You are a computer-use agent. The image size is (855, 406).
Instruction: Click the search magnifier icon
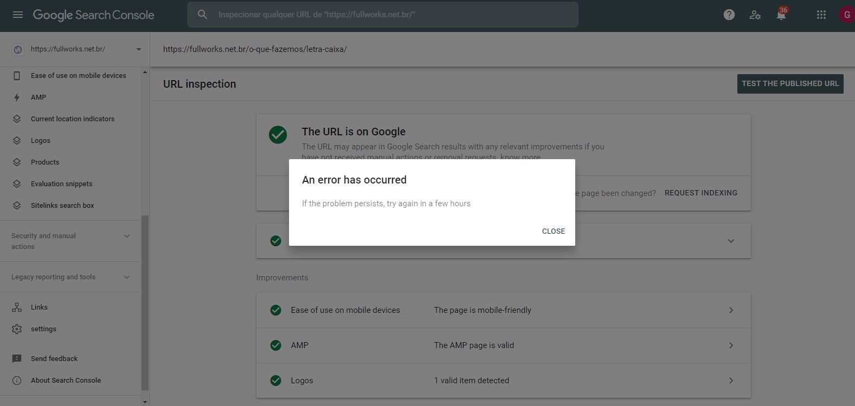pos(202,15)
